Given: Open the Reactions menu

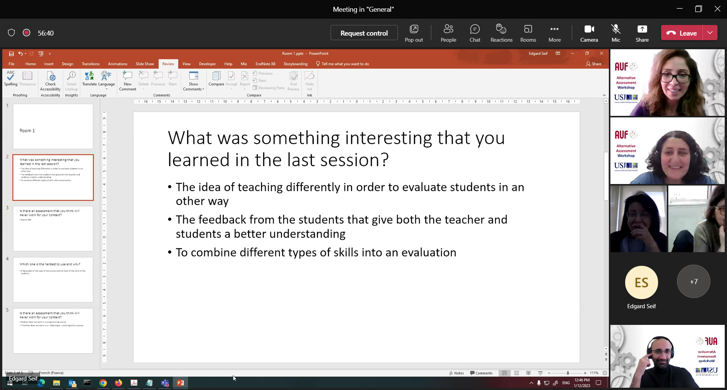Looking at the screenshot, I should click(501, 33).
